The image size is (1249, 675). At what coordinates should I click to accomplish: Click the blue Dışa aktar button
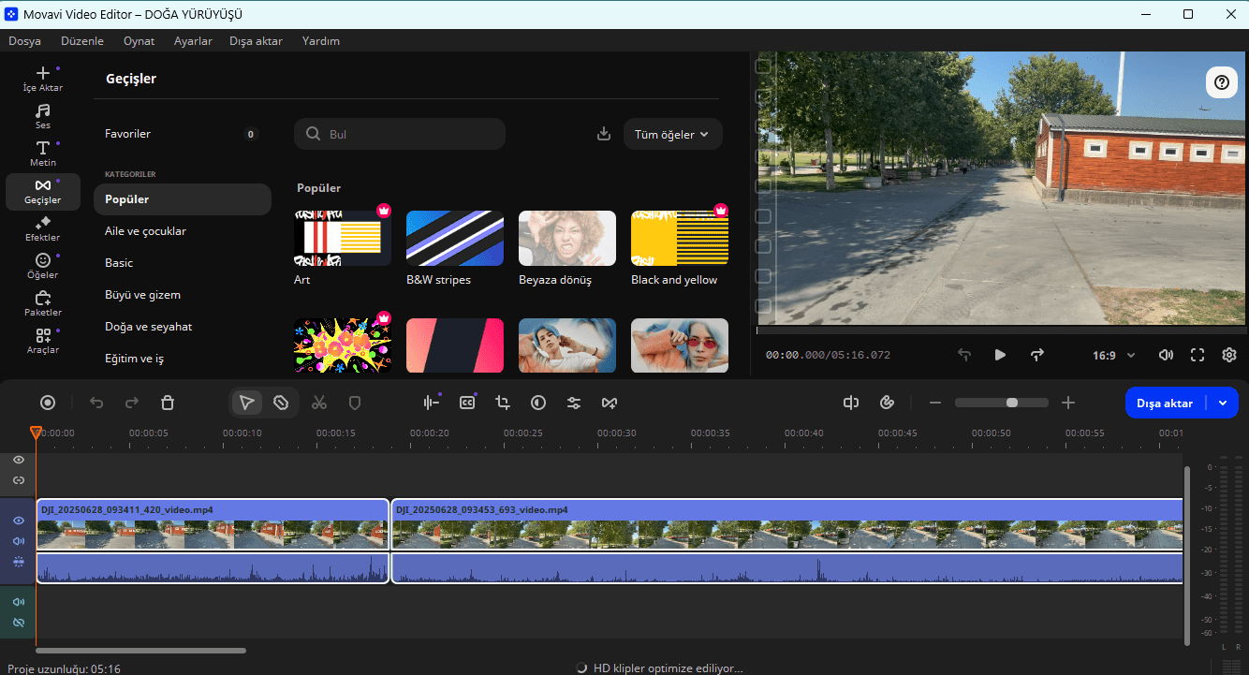click(x=1165, y=403)
